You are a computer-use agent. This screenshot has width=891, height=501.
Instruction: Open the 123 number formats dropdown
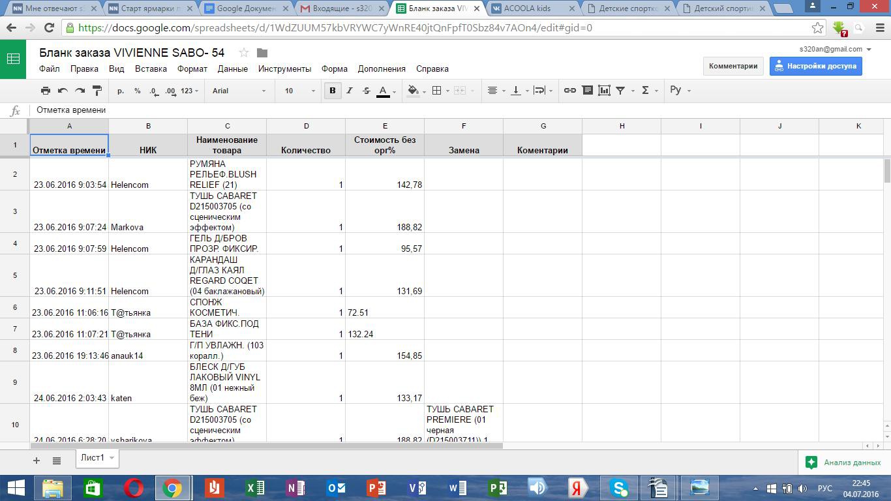(x=190, y=91)
